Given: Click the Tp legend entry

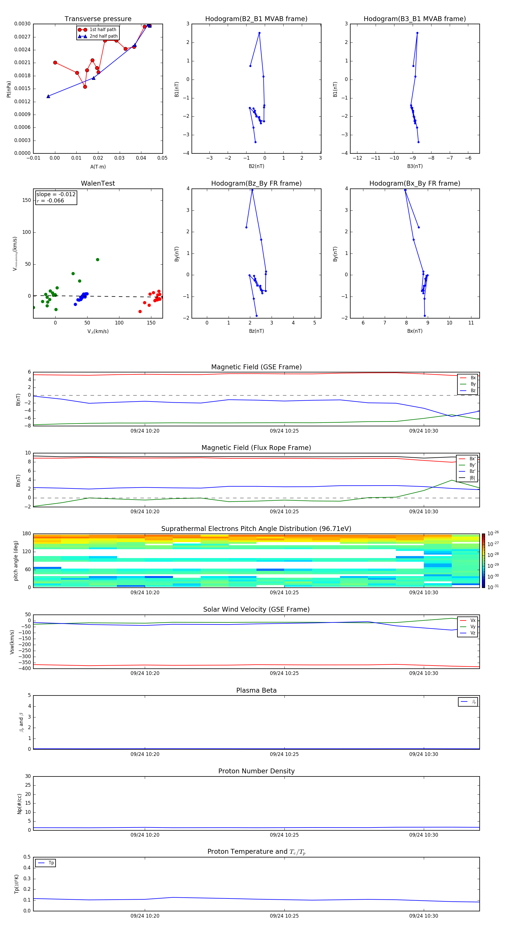Looking at the screenshot, I should point(46,863).
